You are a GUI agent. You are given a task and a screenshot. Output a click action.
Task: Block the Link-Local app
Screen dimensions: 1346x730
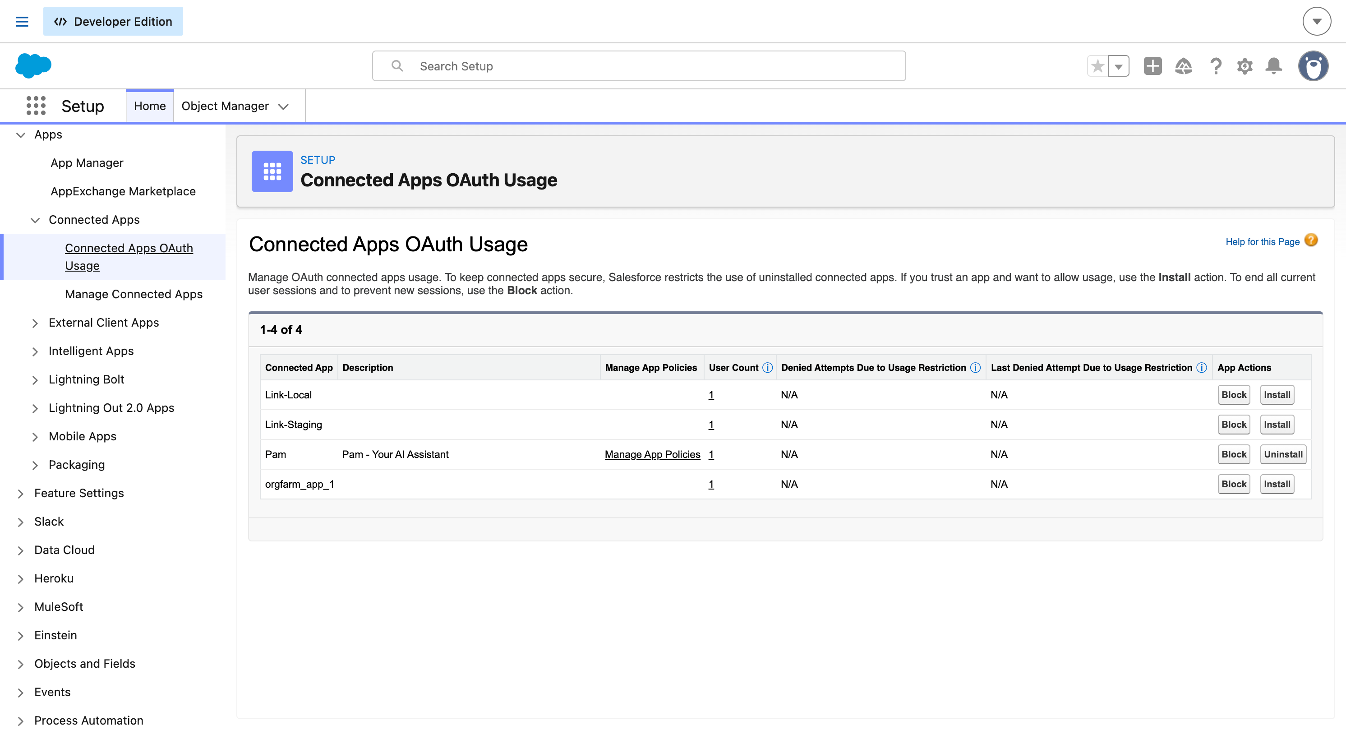point(1234,395)
